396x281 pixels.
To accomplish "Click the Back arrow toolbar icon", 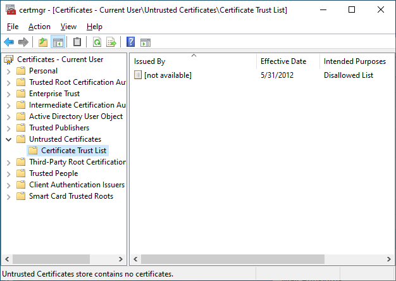I will coord(9,42).
